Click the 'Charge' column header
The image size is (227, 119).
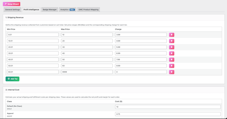pyautogui.click(x=118, y=29)
